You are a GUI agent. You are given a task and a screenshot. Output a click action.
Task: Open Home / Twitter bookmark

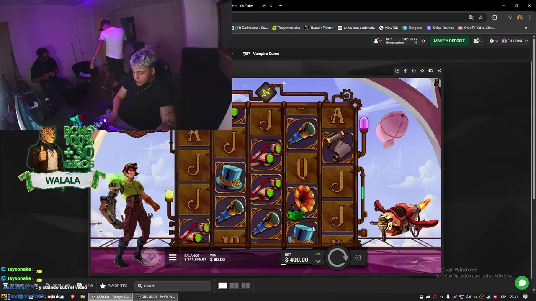click(x=319, y=28)
